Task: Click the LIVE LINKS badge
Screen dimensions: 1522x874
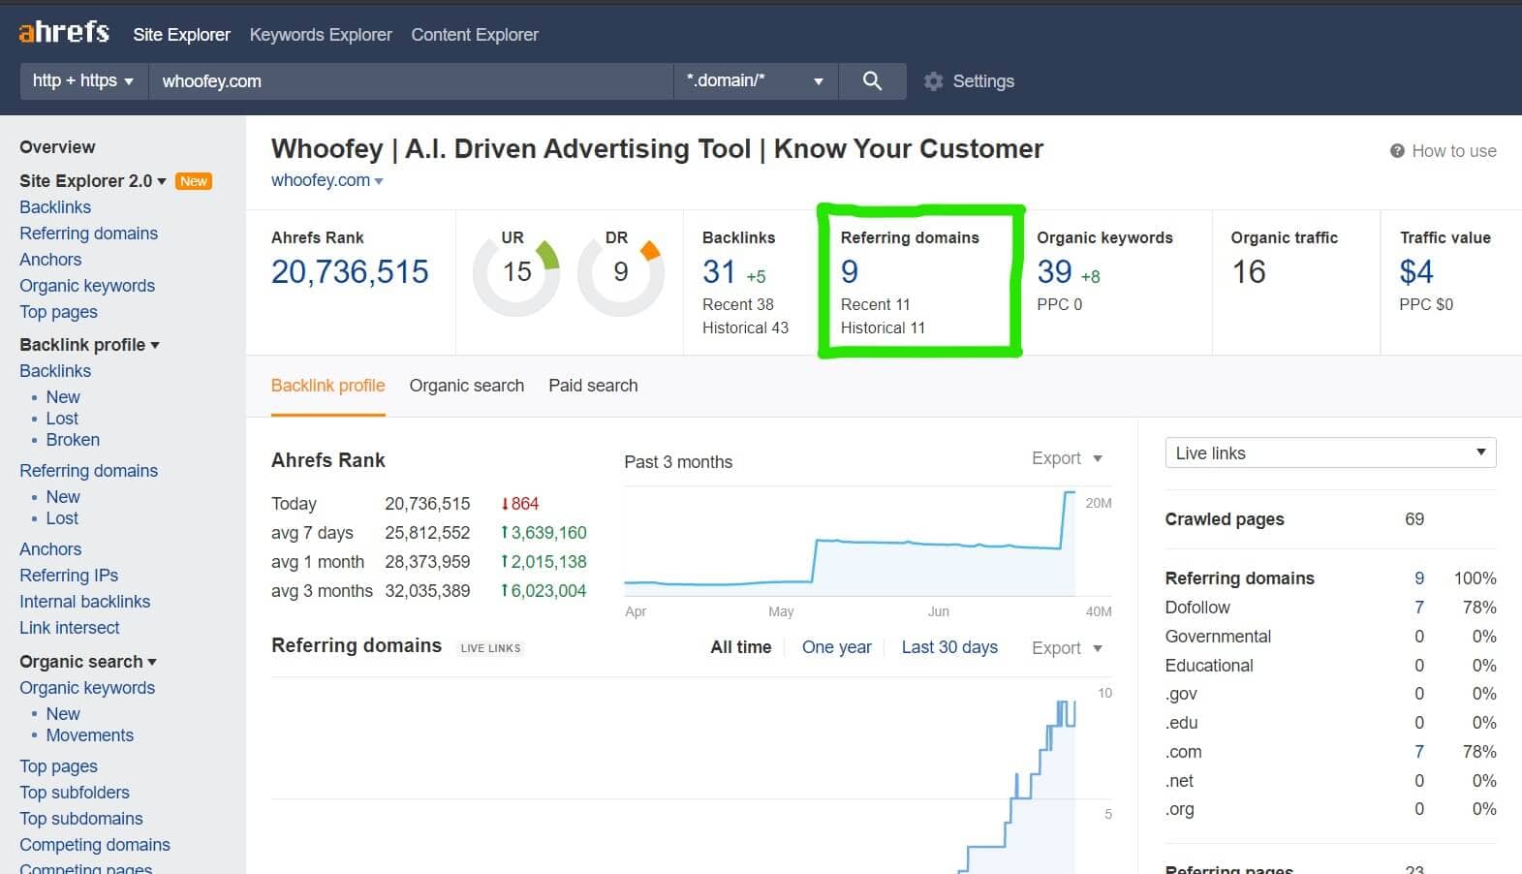Action: pyautogui.click(x=490, y=648)
